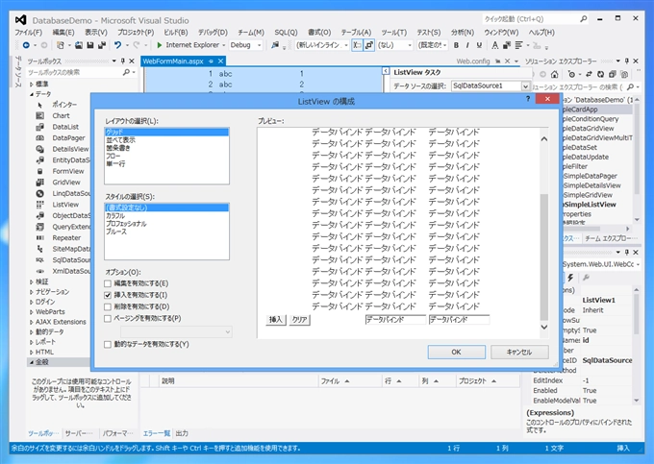Open the Internet Explorer browser dropdown arrow
Viewport: 654px width, 464px height.
[x=223, y=45]
